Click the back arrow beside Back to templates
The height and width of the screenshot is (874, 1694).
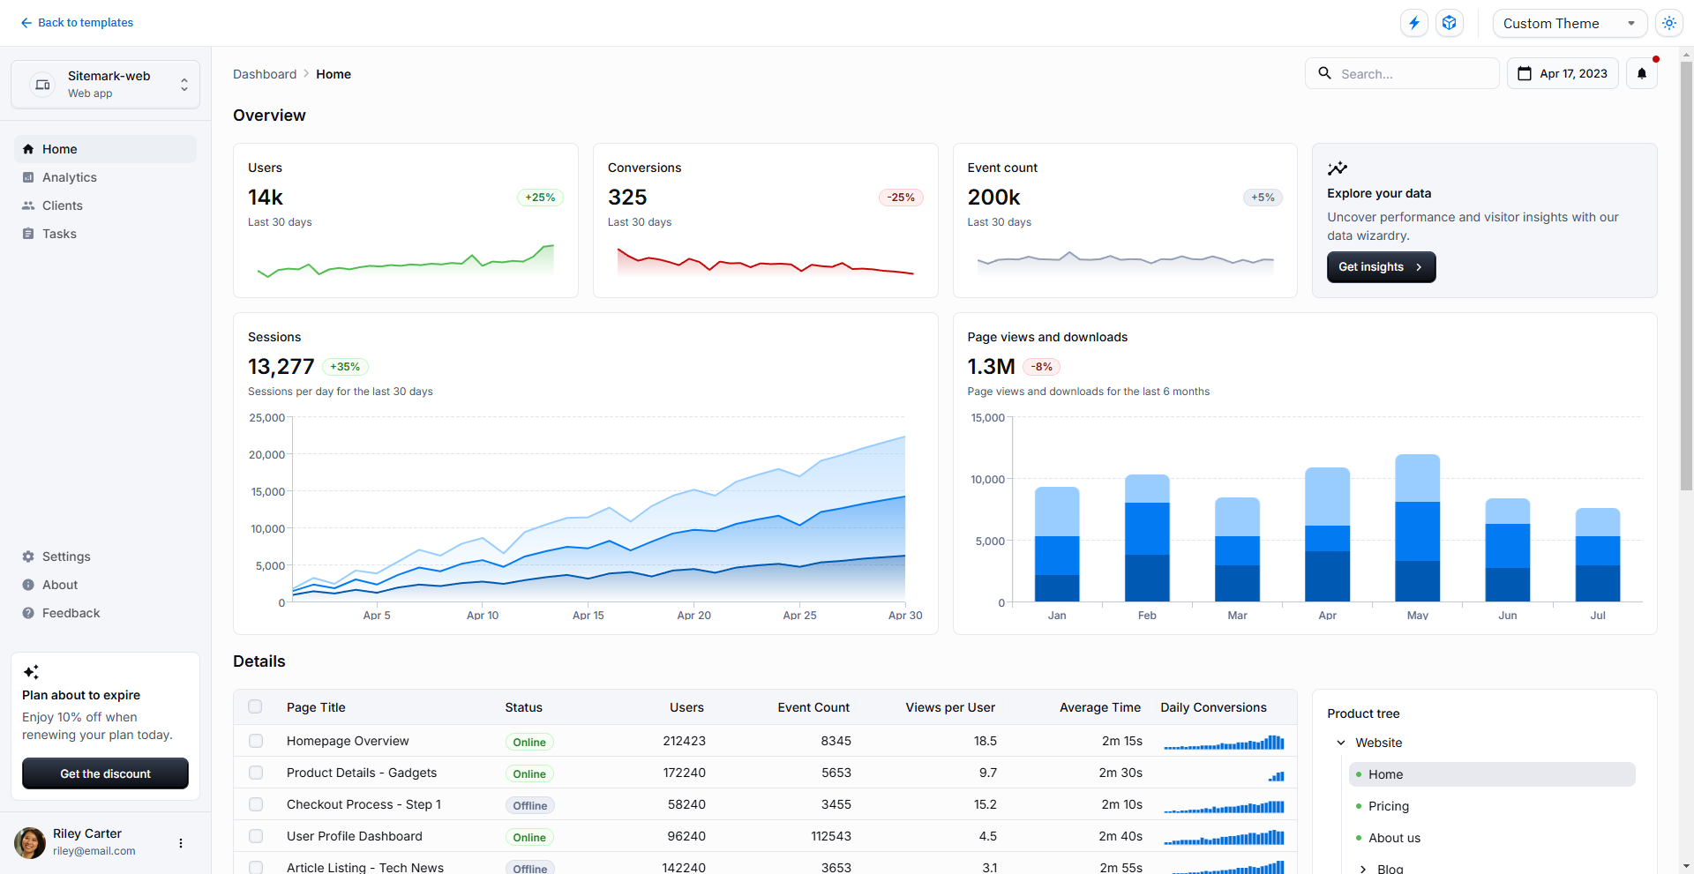[x=26, y=23]
